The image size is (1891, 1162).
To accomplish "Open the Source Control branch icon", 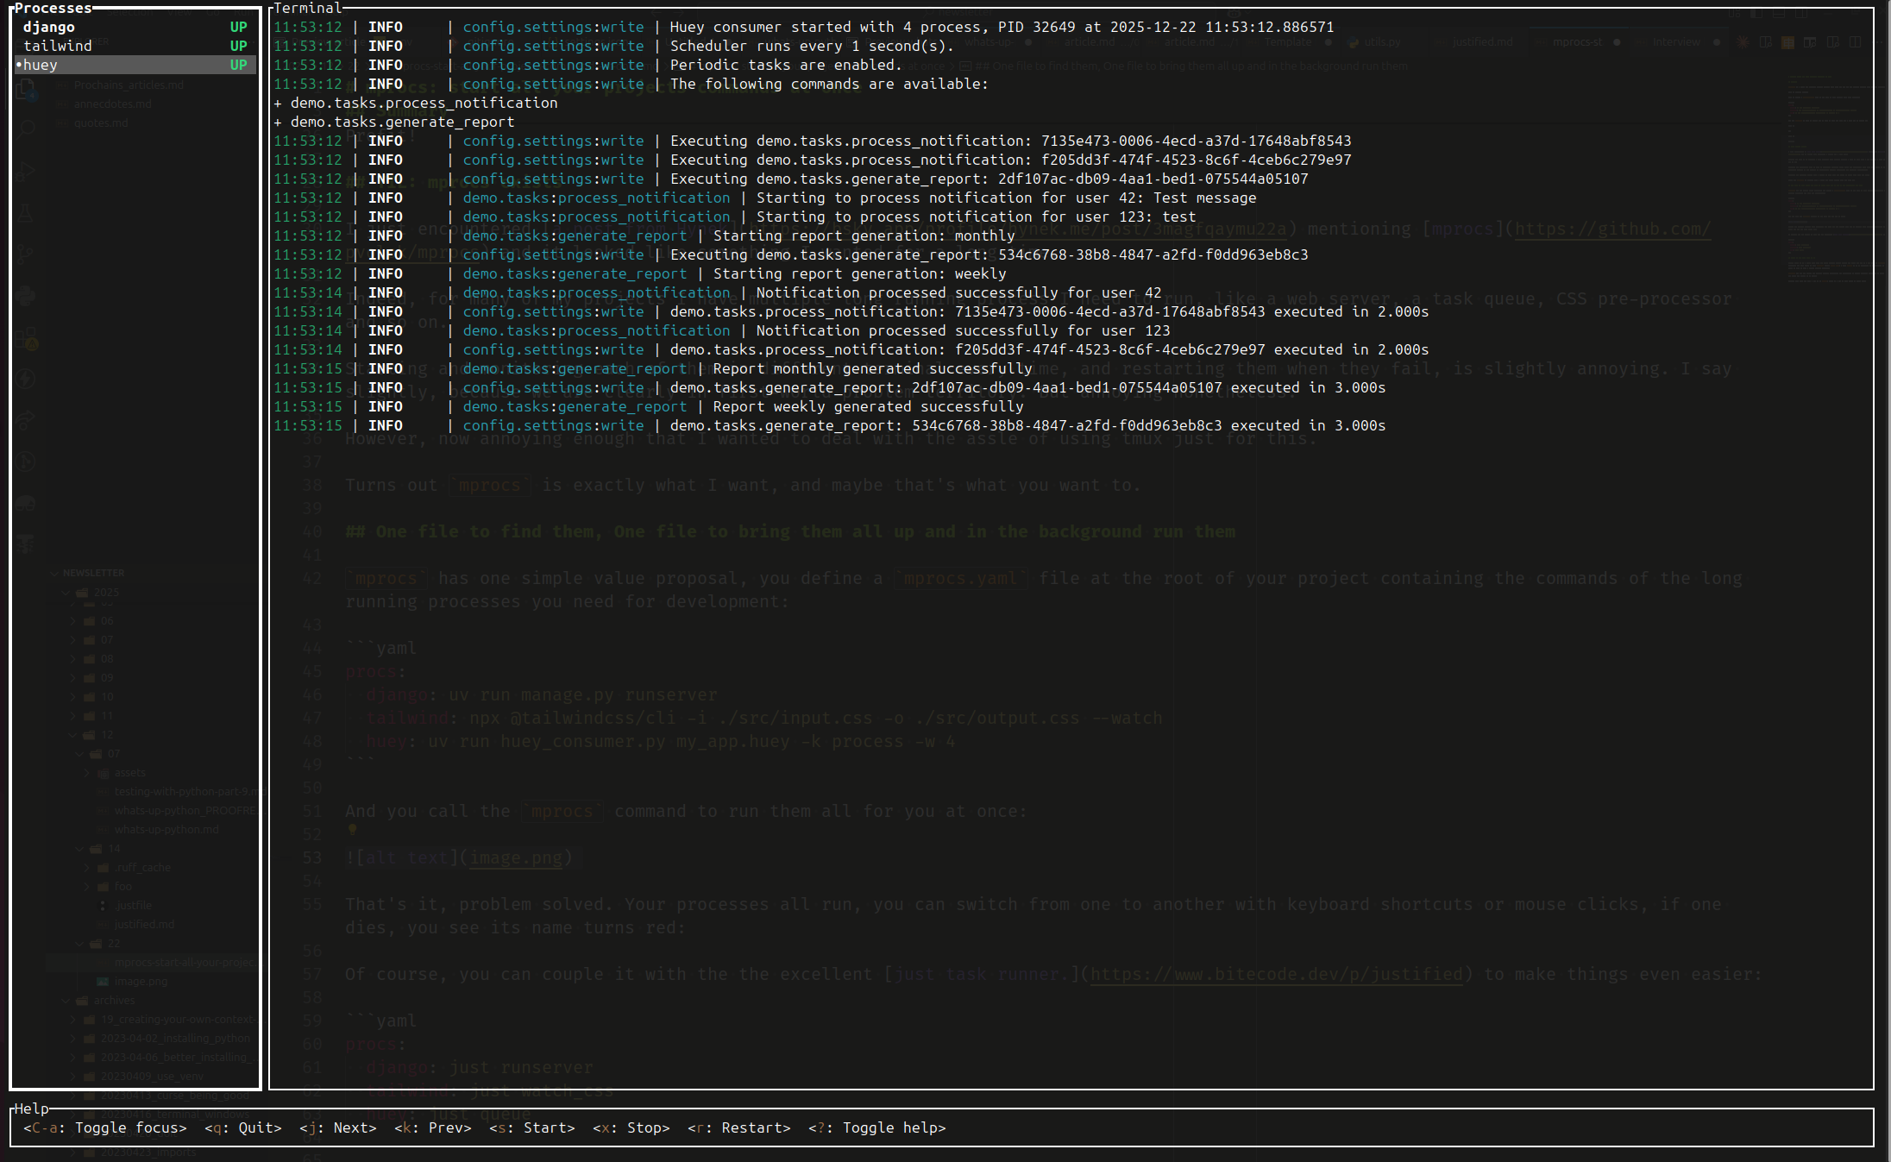I will tap(25, 254).
